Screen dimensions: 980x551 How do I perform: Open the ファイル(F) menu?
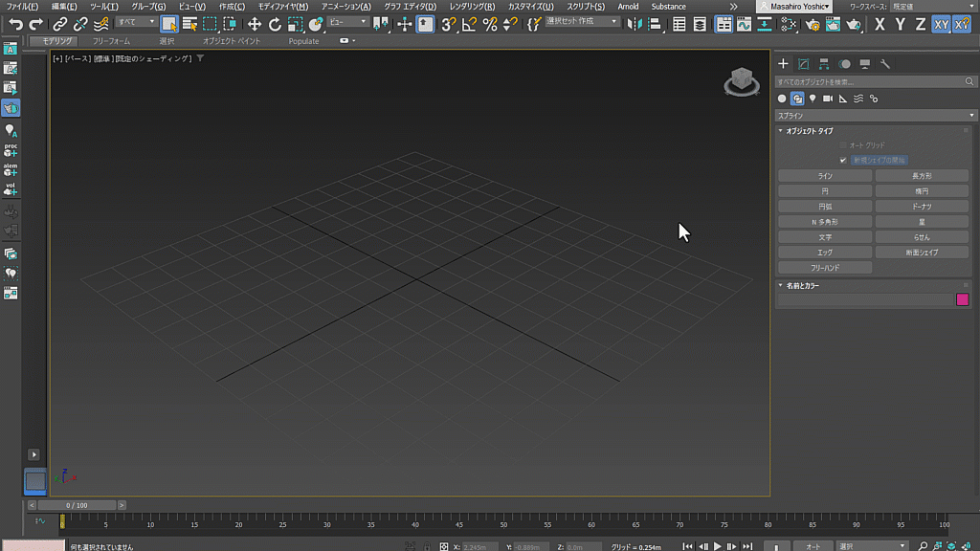point(22,7)
